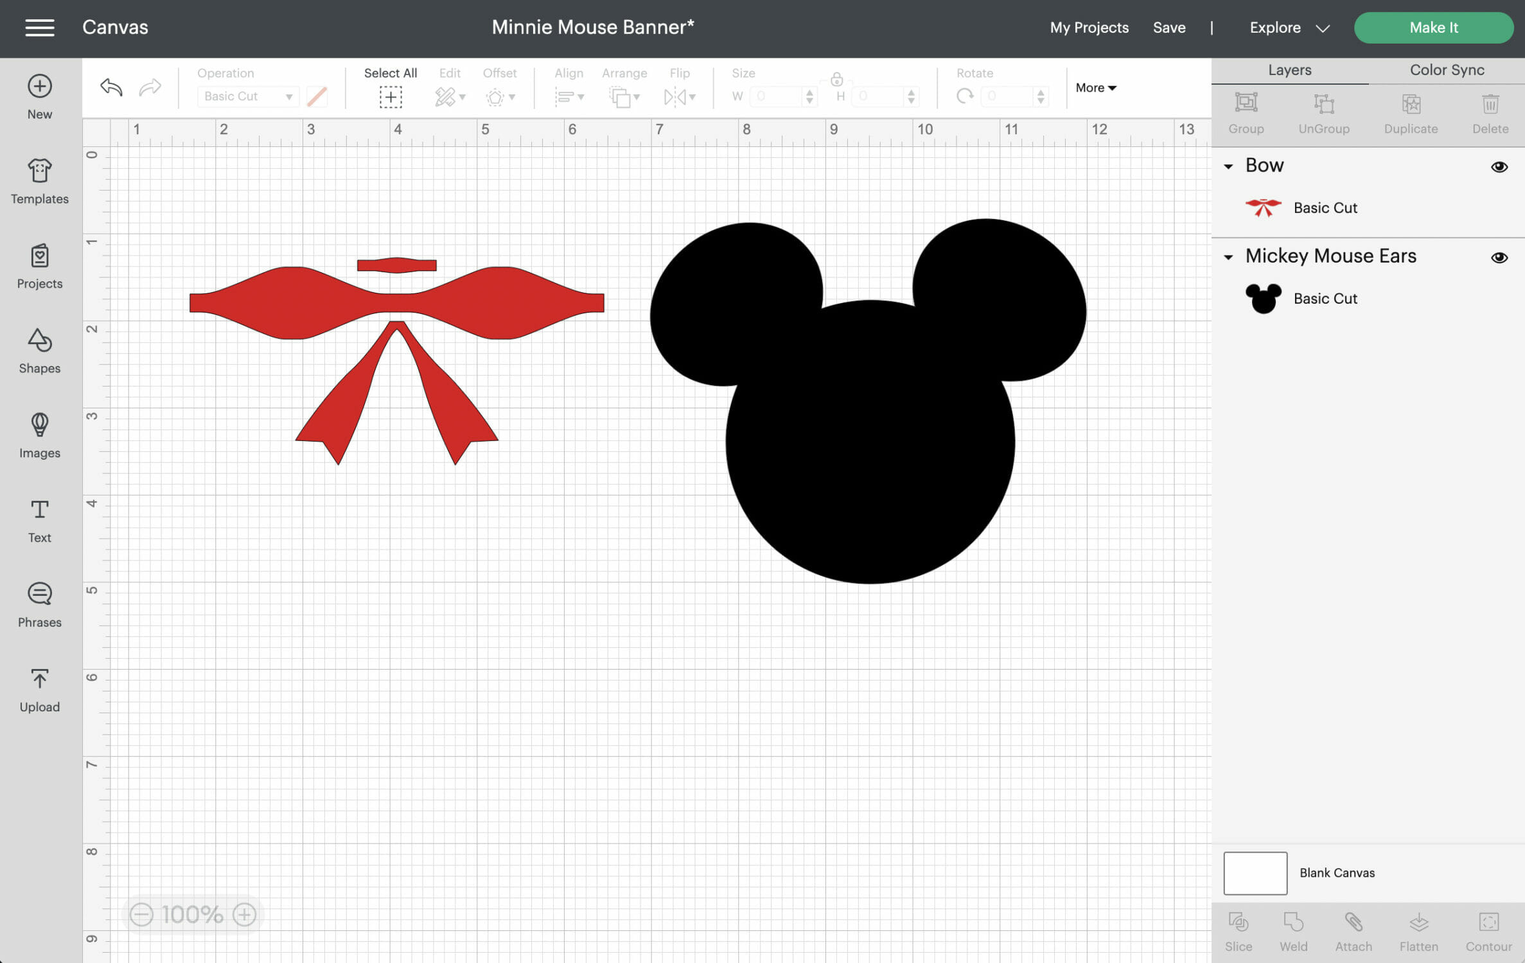1525x963 pixels.
Task: Click the Rotate angle field
Action: tap(1008, 96)
